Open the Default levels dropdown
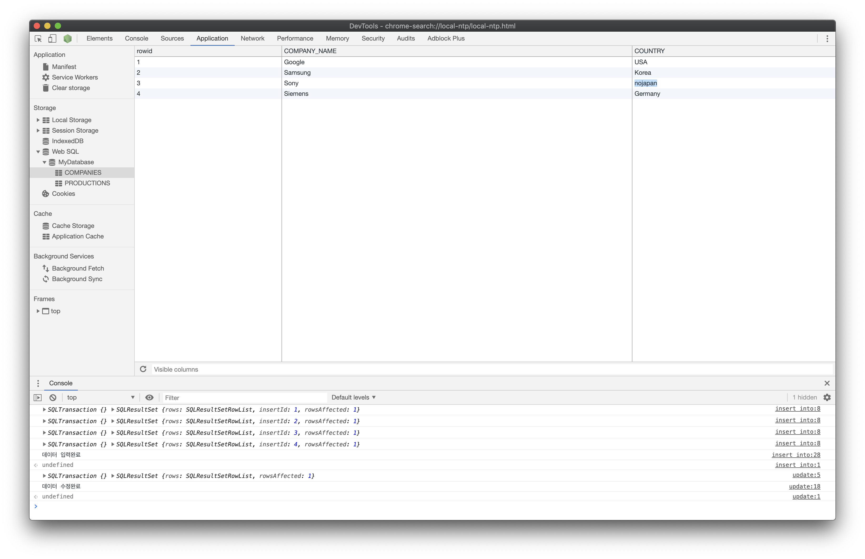 coord(353,397)
